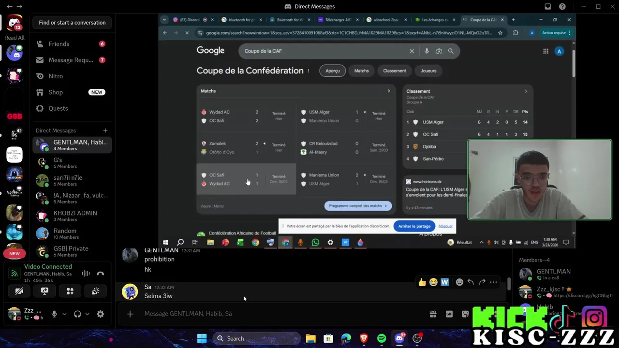Open File Explorer from taskbar

(310, 338)
